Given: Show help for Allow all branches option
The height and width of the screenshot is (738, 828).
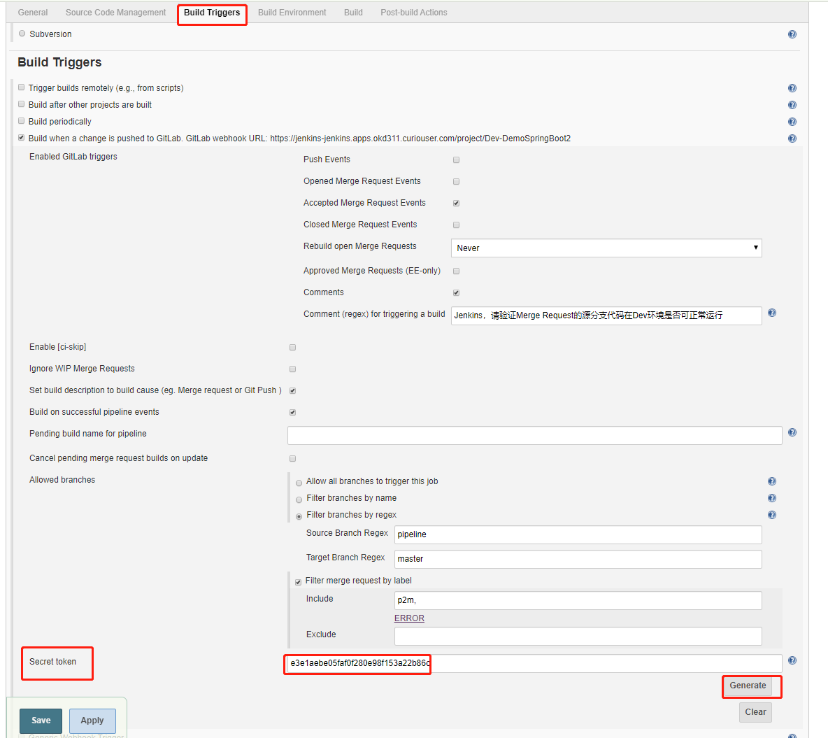Looking at the screenshot, I should 772,481.
